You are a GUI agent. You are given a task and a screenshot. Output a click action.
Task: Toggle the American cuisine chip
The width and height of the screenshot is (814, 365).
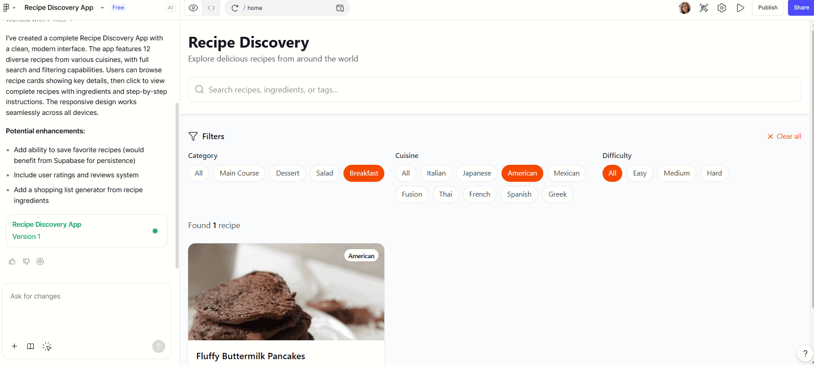(522, 173)
